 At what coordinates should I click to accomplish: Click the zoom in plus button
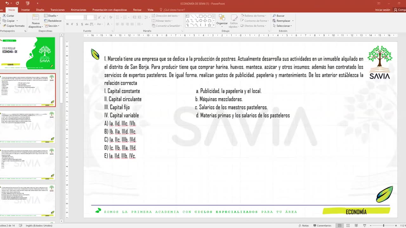(x=396, y=225)
